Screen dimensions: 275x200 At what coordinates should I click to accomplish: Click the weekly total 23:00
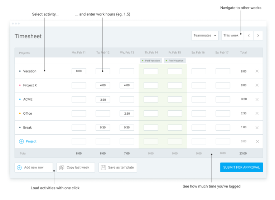pyautogui.click(x=243, y=154)
